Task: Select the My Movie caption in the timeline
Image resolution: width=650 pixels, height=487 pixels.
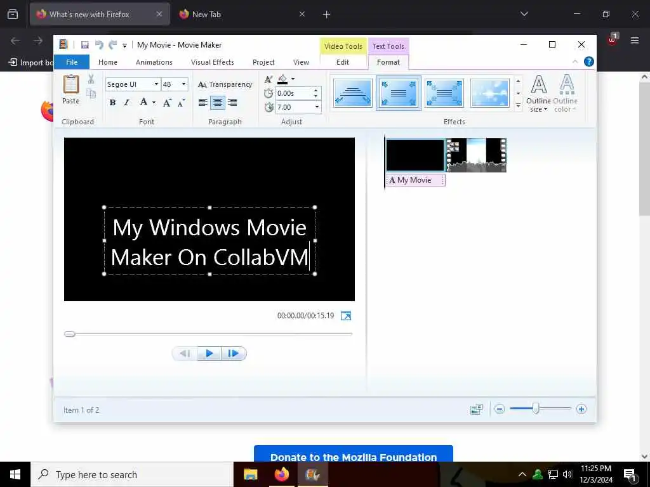Action: tap(415, 180)
